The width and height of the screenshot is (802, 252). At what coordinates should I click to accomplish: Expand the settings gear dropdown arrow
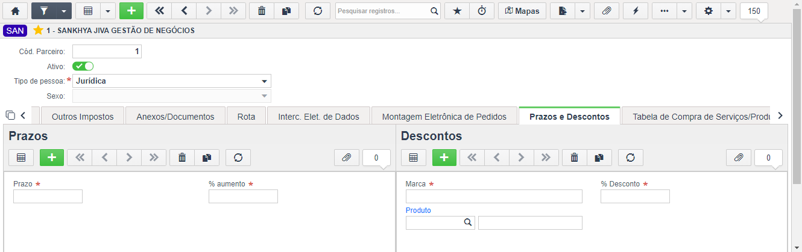pos(728,11)
